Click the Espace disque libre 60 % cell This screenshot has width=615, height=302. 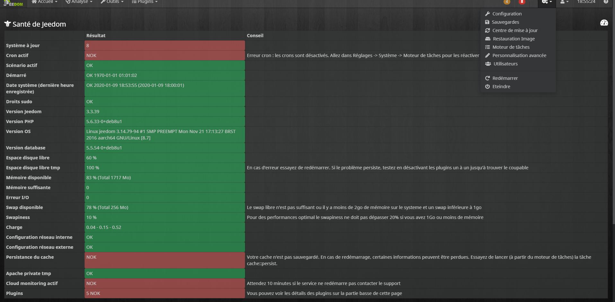tap(165, 158)
